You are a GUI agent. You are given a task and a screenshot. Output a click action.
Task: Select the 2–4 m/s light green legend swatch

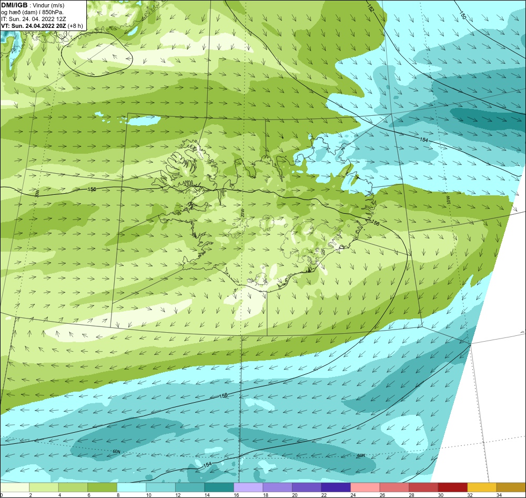(44, 487)
